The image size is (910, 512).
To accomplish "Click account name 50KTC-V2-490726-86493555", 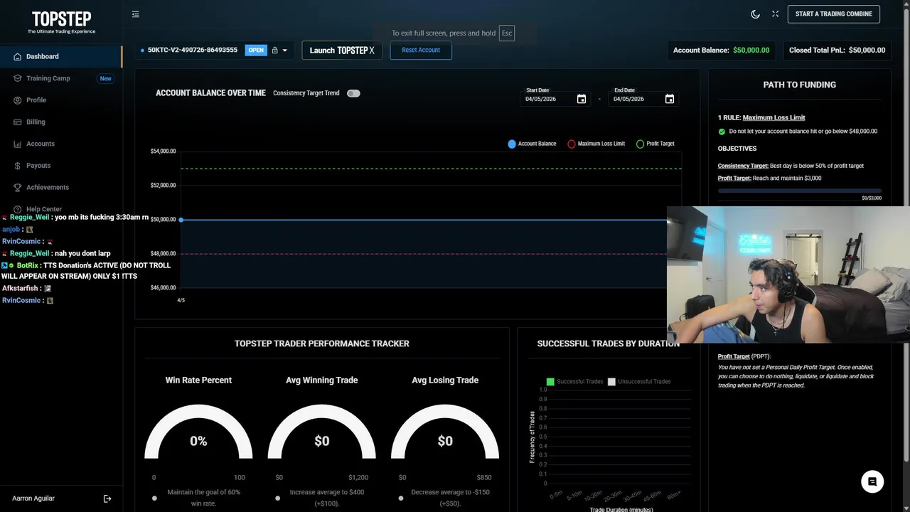I will click(193, 50).
